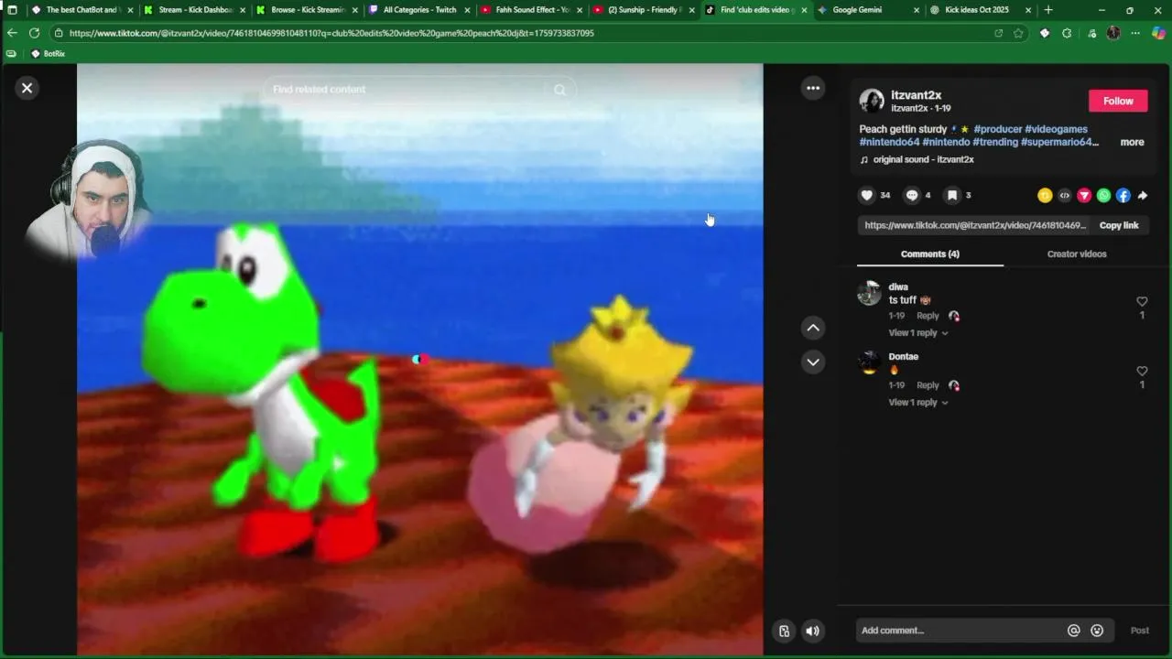Image resolution: width=1172 pixels, height=659 pixels.
Task: Like diwa's comment
Action: click(1142, 301)
